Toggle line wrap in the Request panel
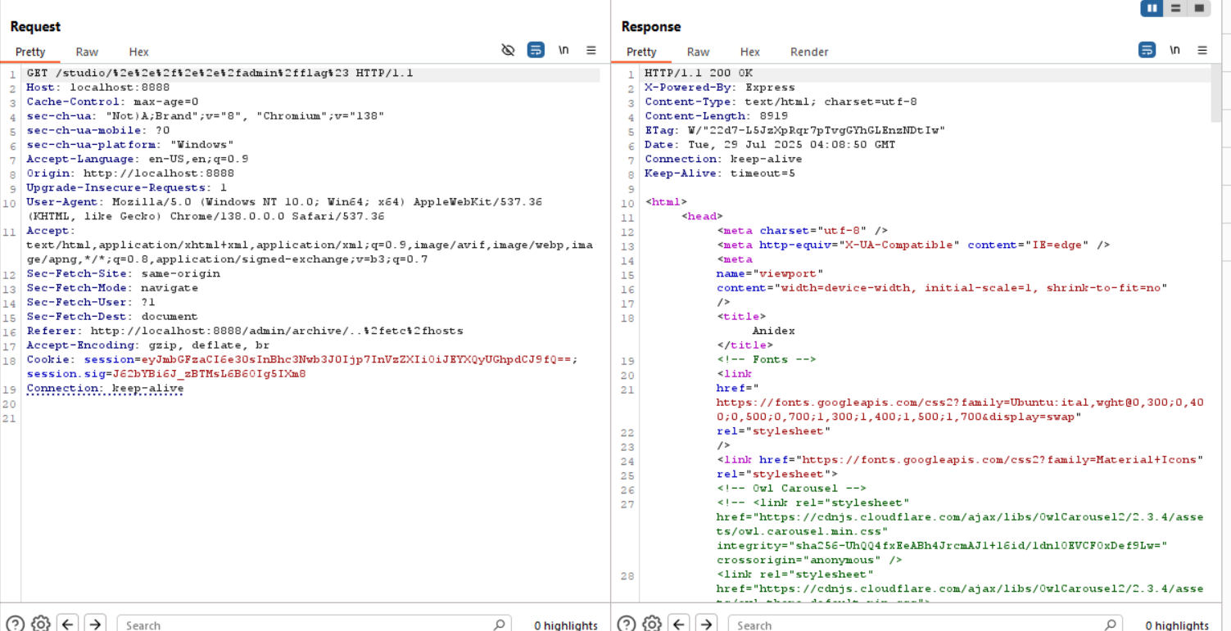Viewport: 1231px width, 631px height. (x=536, y=51)
